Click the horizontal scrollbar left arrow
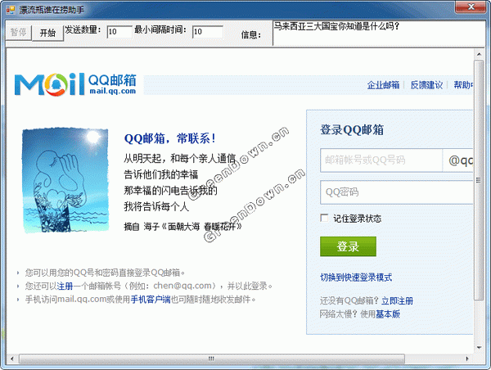The width and height of the screenshot is (491, 370). 12,359
